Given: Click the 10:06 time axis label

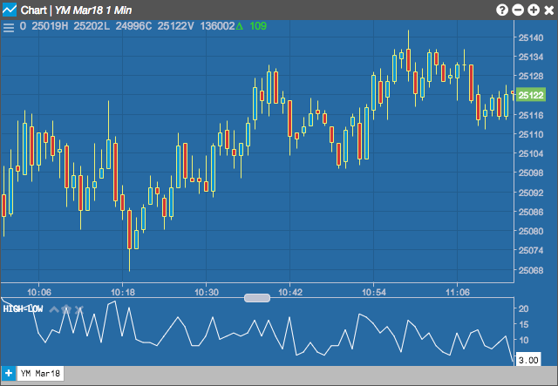Looking at the screenshot, I should [39, 293].
